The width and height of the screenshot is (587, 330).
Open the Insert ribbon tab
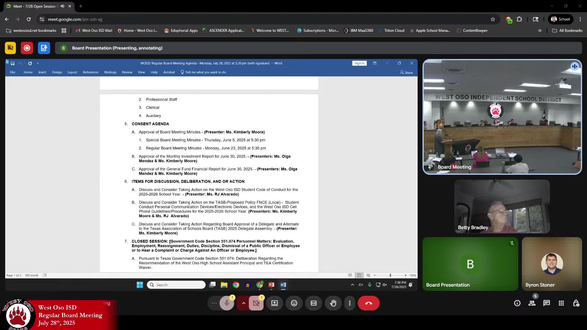[x=42, y=72]
